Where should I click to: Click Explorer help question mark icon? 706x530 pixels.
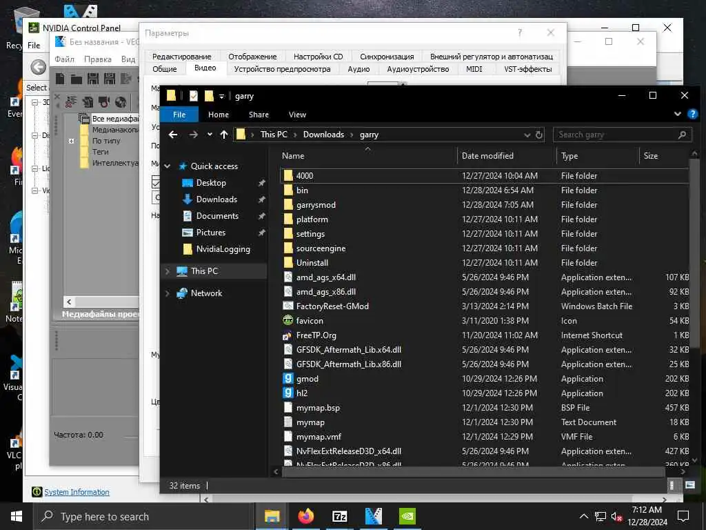click(692, 115)
